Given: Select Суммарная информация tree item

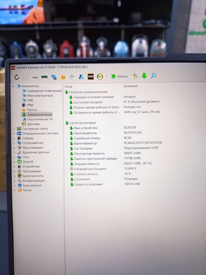Looking at the screenshot, I should pyautogui.click(x=42, y=91).
